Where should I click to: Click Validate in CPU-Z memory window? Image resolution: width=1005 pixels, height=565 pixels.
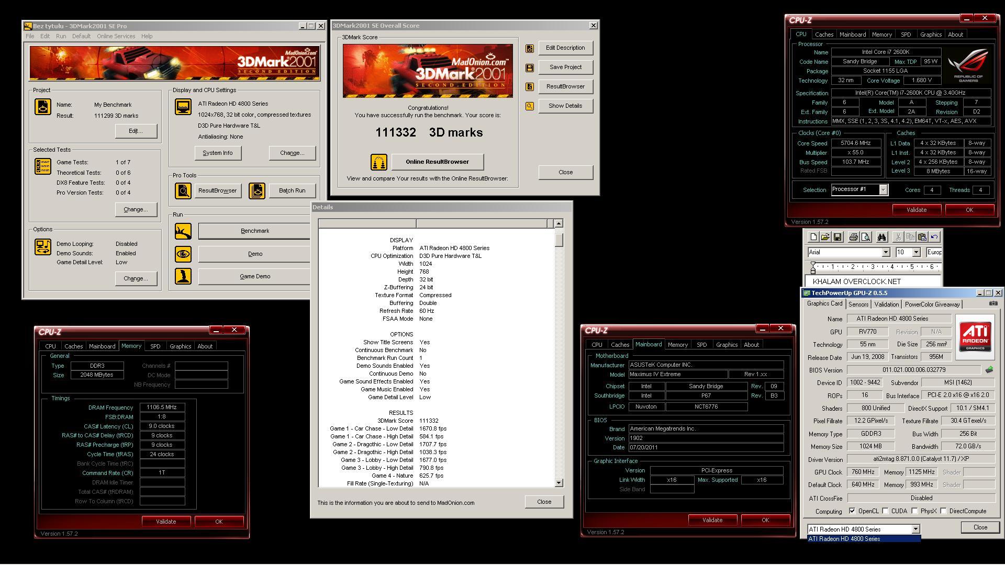click(166, 522)
